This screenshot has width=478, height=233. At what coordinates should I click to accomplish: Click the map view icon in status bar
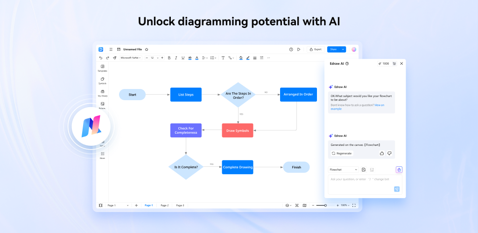tap(304, 206)
